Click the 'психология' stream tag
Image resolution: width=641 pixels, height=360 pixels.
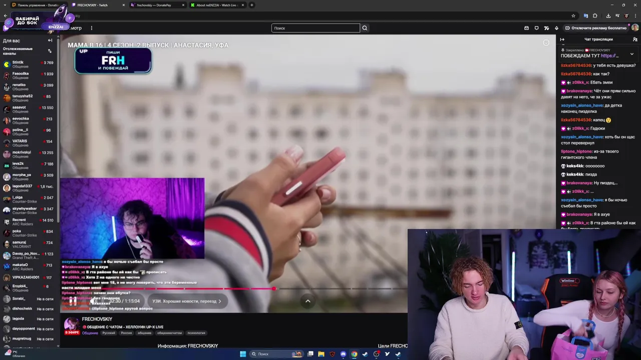pyautogui.click(x=196, y=333)
